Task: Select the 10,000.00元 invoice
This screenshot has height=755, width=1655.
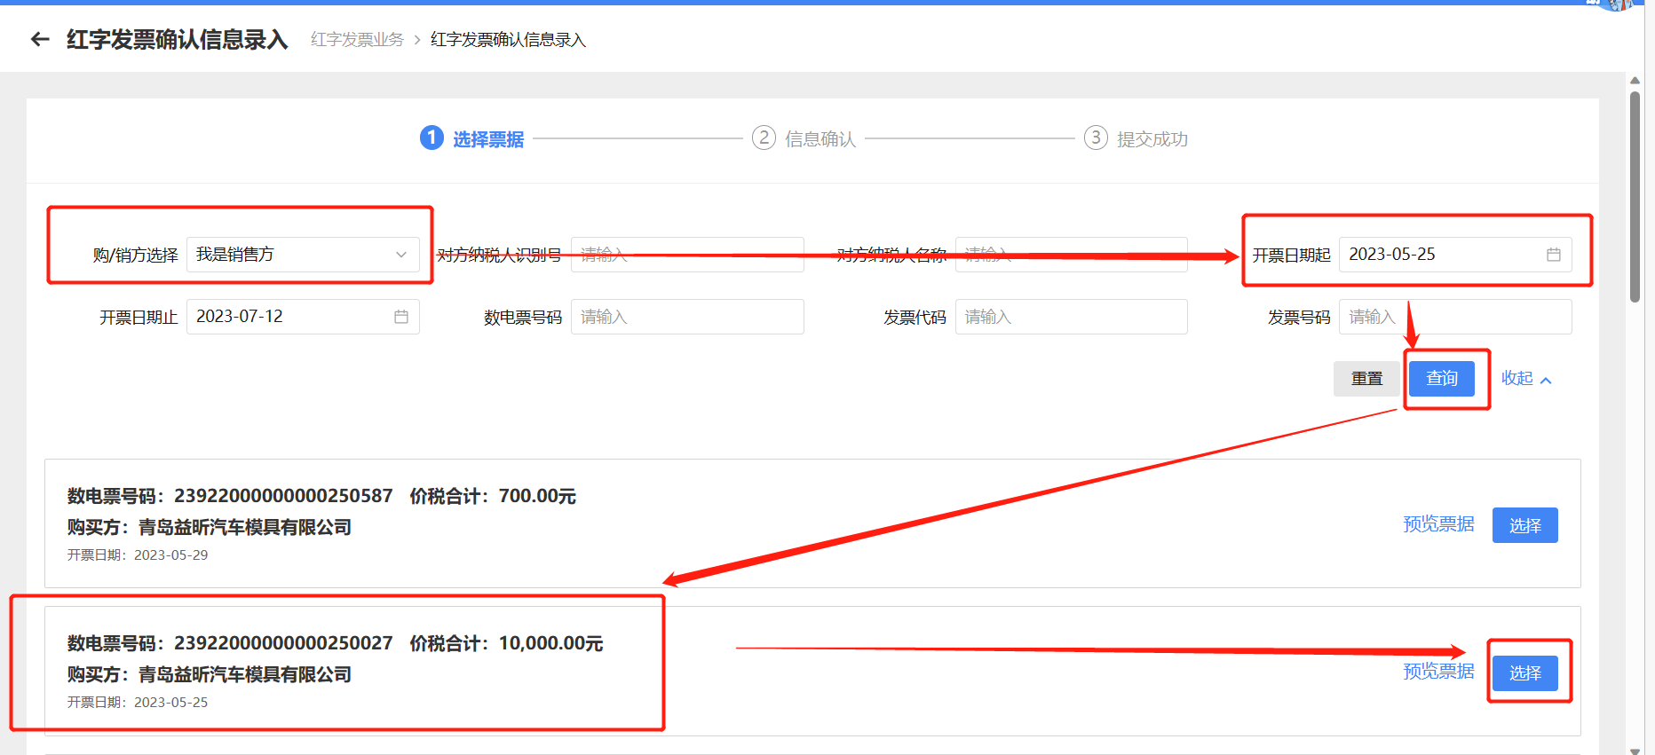Action: 1524,672
